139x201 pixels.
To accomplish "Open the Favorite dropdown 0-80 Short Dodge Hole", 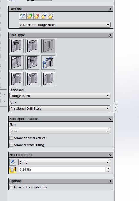I will 65,25.
